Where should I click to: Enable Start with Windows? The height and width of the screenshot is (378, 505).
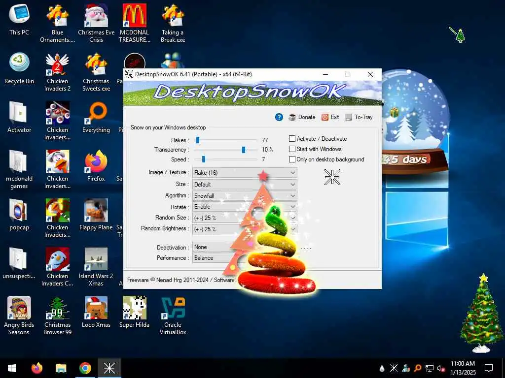[292, 149]
